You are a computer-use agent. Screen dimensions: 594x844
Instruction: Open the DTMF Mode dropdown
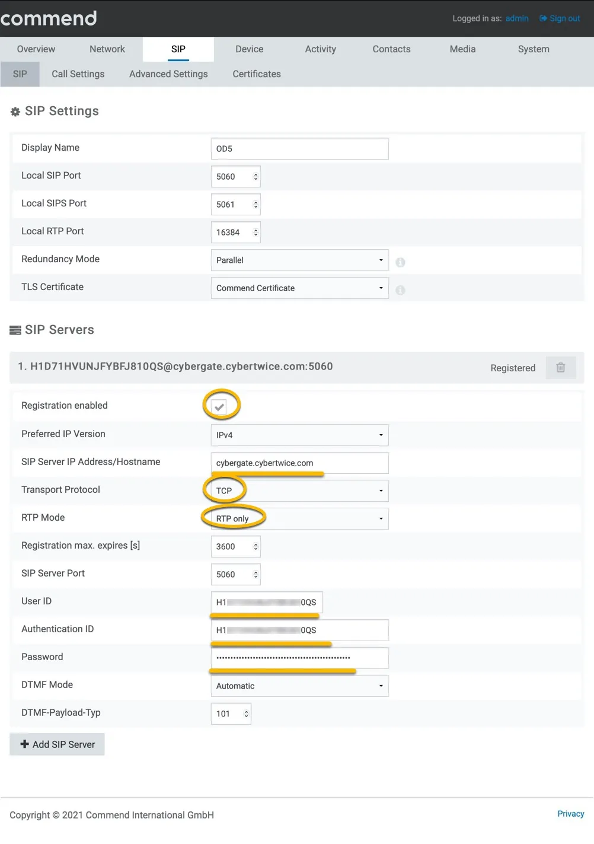pyautogui.click(x=299, y=686)
